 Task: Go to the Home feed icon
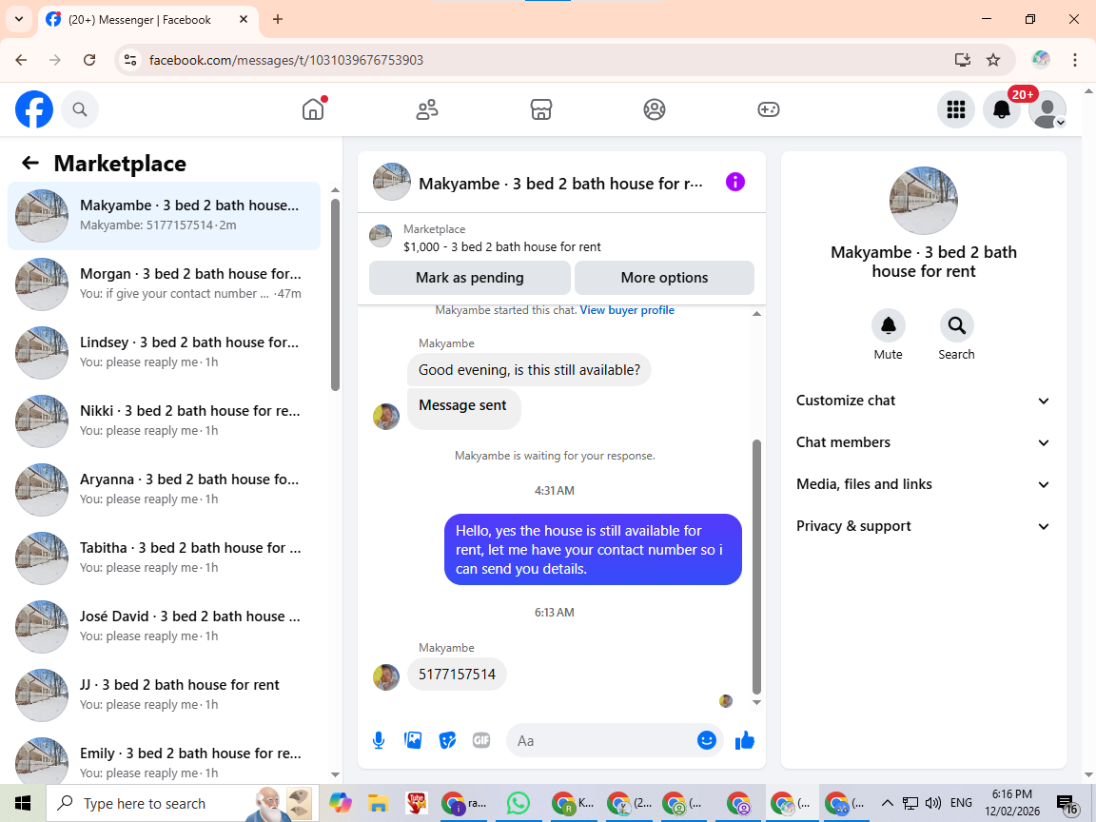point(313,109)
